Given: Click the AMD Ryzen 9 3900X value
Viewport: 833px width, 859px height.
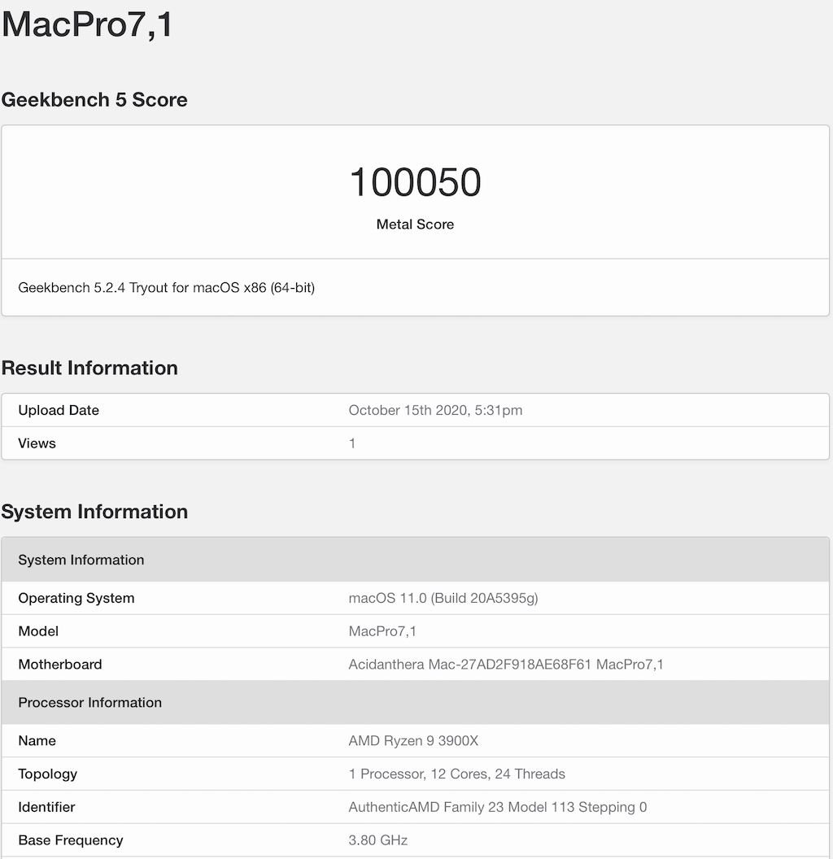Looking at the screenshot, I should (414, 741).
